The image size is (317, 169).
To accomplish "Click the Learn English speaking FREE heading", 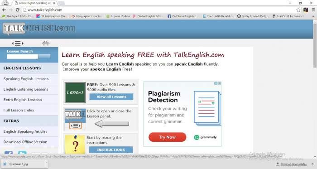I will (143, 55).
